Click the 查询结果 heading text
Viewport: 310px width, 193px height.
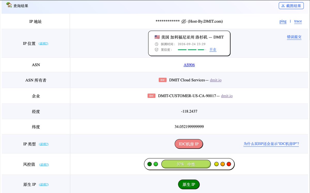coord(21,6)
